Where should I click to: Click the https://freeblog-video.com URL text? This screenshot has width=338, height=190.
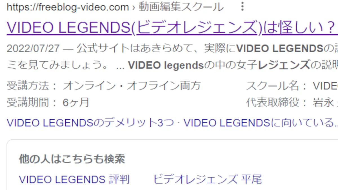click(x=68, y=7)
